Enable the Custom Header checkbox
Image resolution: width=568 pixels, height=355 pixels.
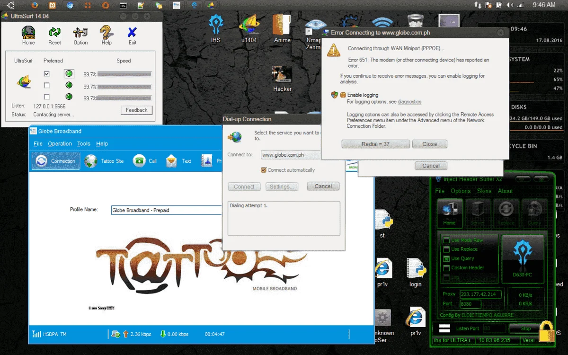446,268
